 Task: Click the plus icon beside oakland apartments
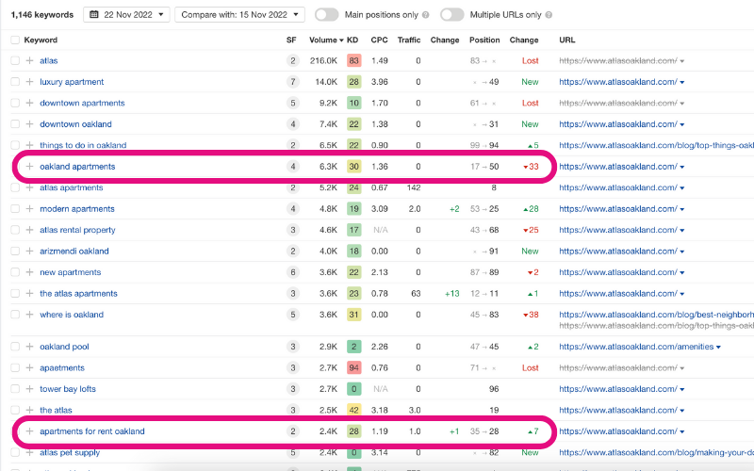click(x=29, y=167)
